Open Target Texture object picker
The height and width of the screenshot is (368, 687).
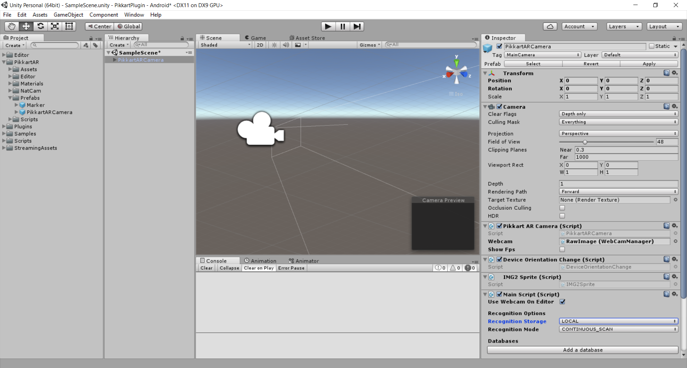coord(676,200)
